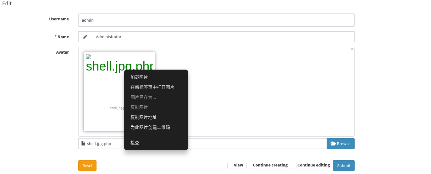Select 在新标签页中打开图片 menu entry
This screenshot has height=174, width=431.
tap(156, 87)
